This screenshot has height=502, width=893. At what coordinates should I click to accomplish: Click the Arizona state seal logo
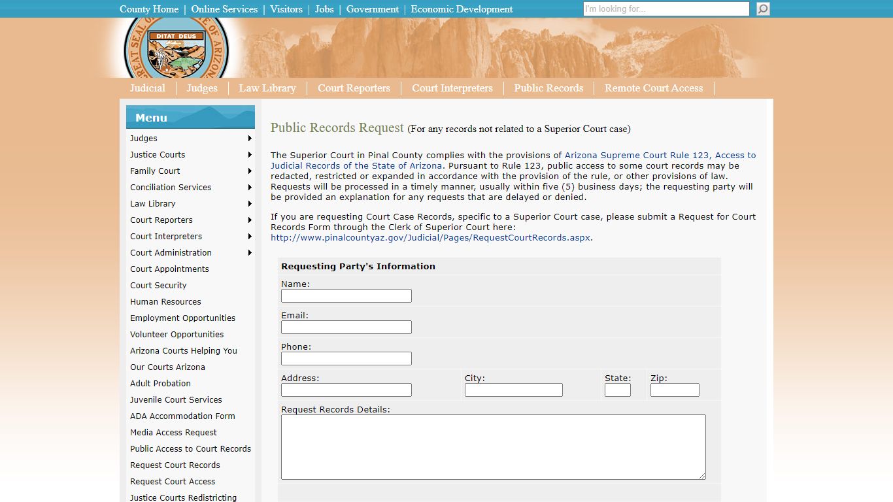176,48
